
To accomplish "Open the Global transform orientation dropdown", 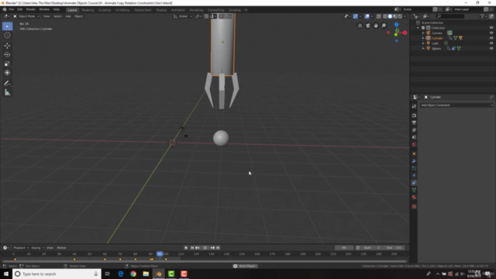I will click(x=183, y=16).
